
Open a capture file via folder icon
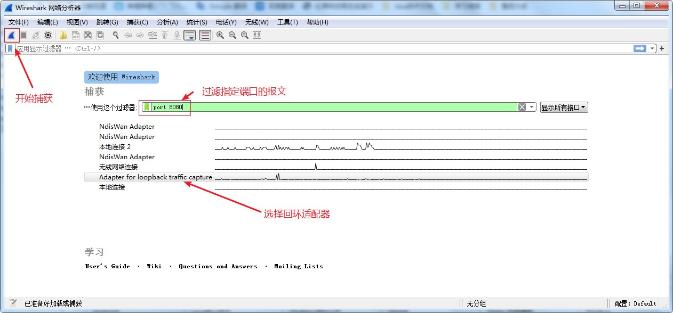(x=63, y=35)
